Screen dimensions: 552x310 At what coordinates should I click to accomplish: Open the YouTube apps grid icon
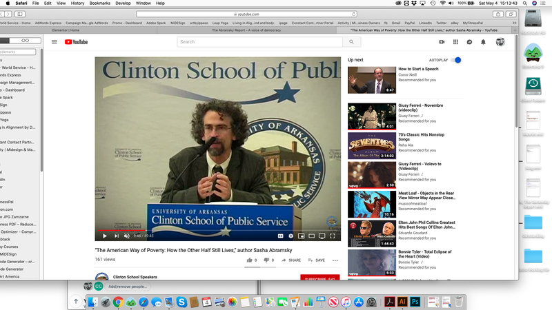(x=455, y=42)
